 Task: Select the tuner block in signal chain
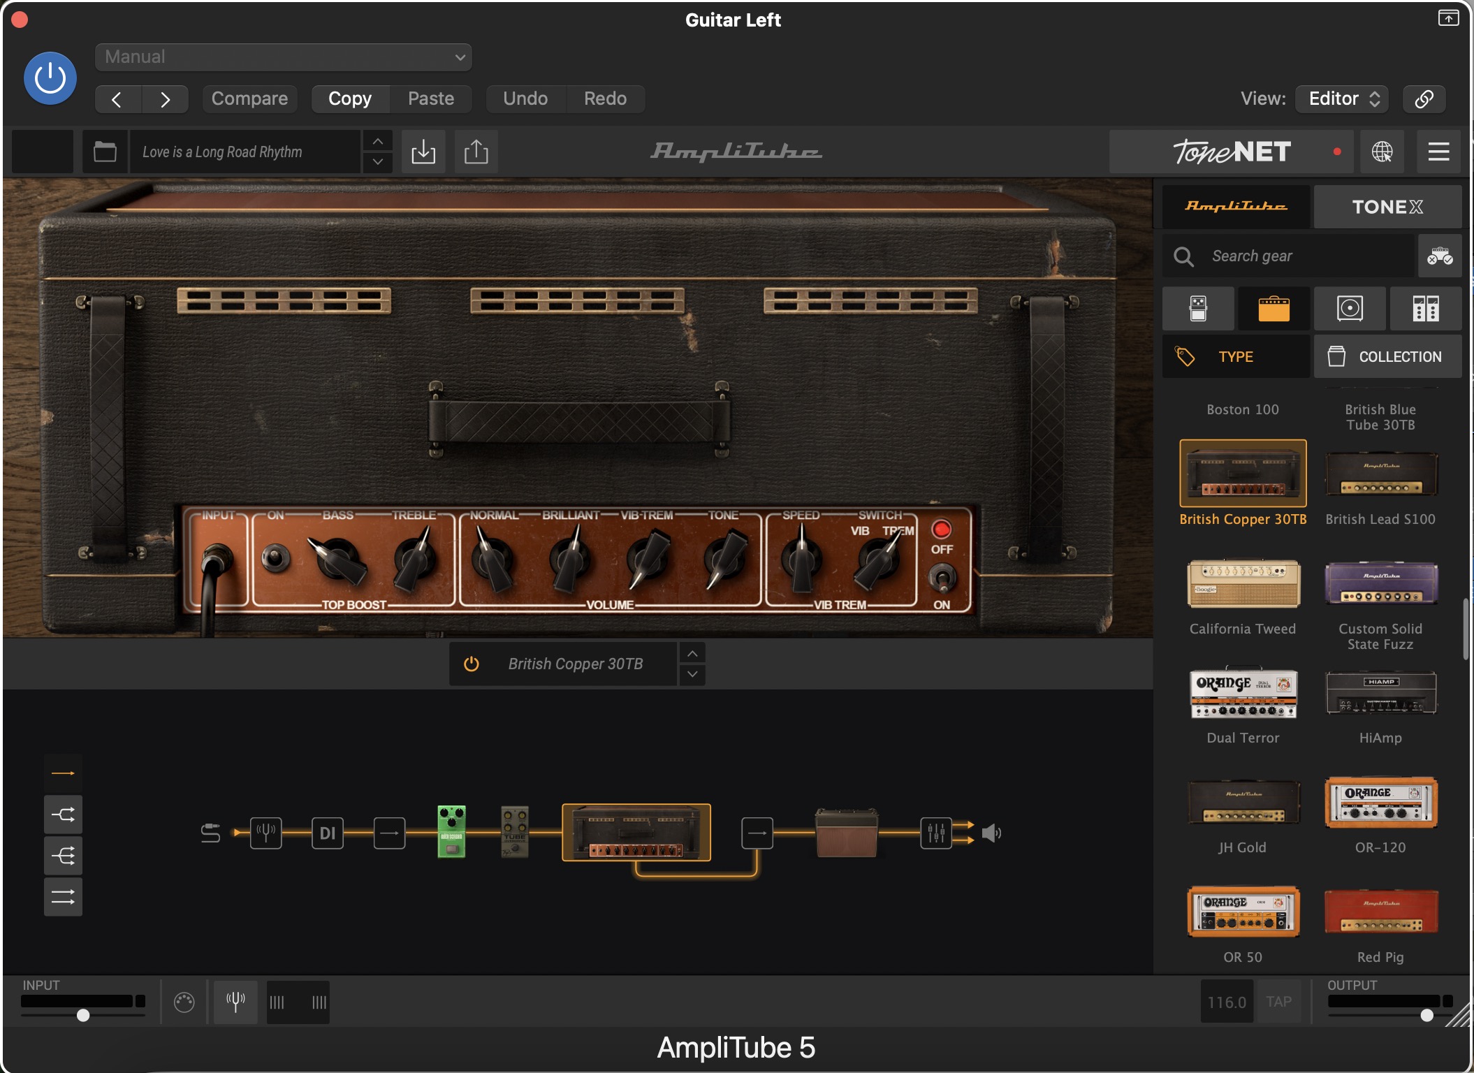tap(266, 833)
